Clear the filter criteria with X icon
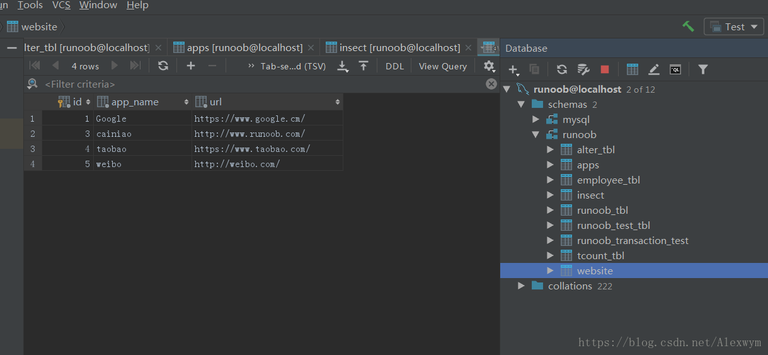Screen dimensions: 768x355 (x=491, y=84)
